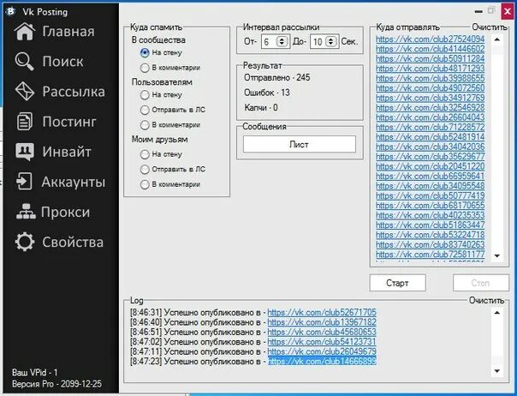Click the network icon beside Прокси
This screenshot has height=396, width=517.
click(26, 212)
